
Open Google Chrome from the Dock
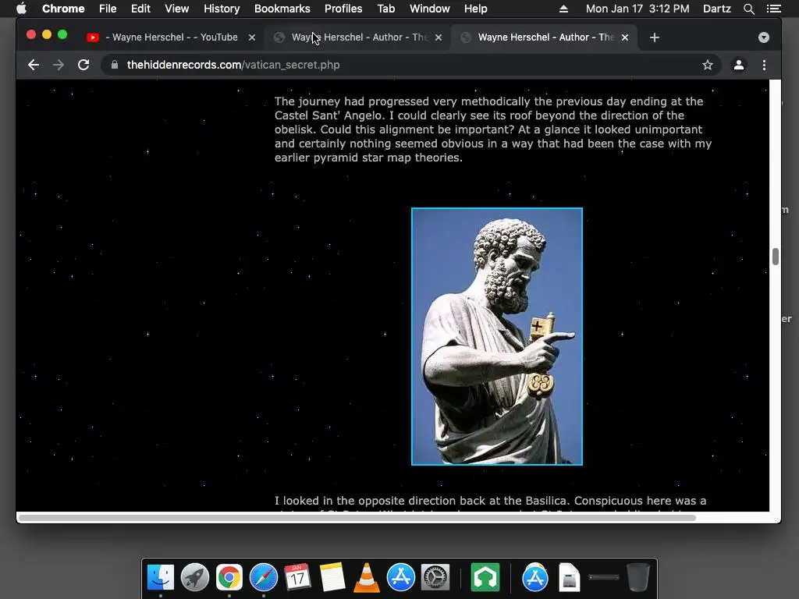pos(229,577)
